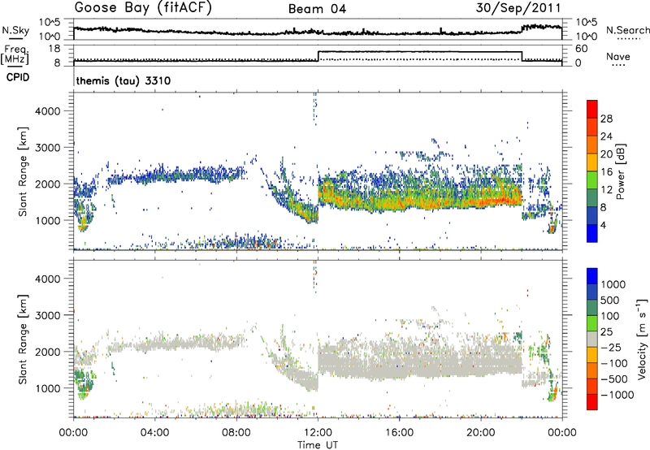Screen dimensions: 650x450
Task: Click the date '30/Sep/2011'
Action: point(518,8)
